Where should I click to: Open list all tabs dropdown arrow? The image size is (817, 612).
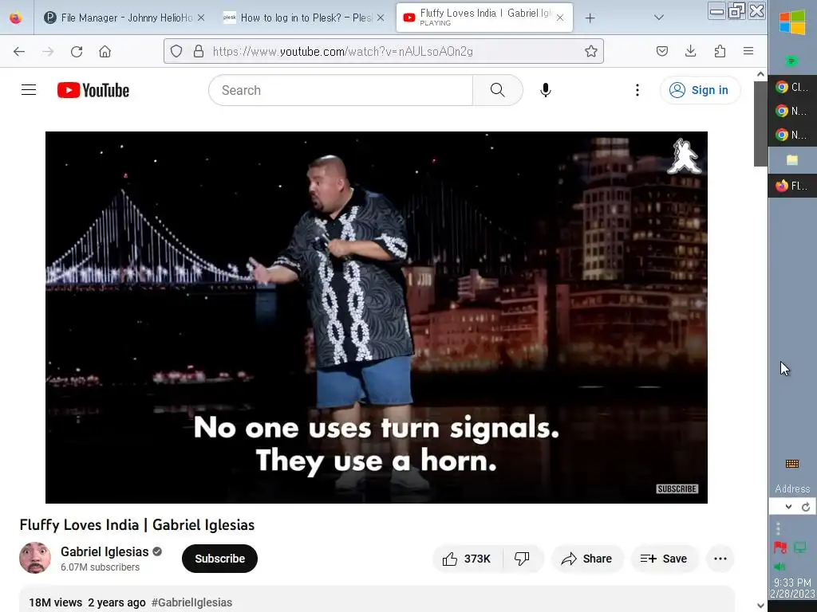click(x=658, y=18)
